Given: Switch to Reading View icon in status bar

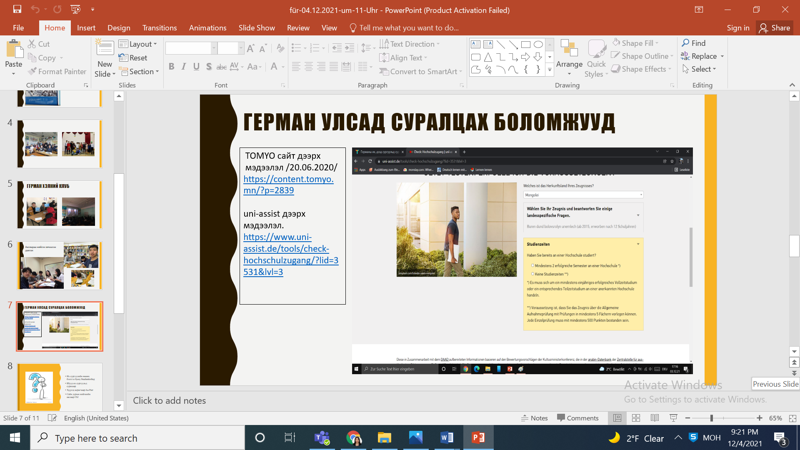Looking at the screenshot, I should tap(655, 418).
